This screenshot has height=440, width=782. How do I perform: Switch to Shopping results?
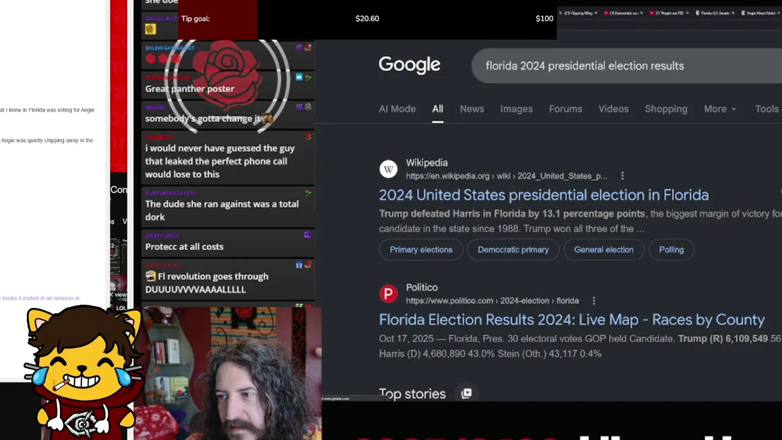coord(666,109)
